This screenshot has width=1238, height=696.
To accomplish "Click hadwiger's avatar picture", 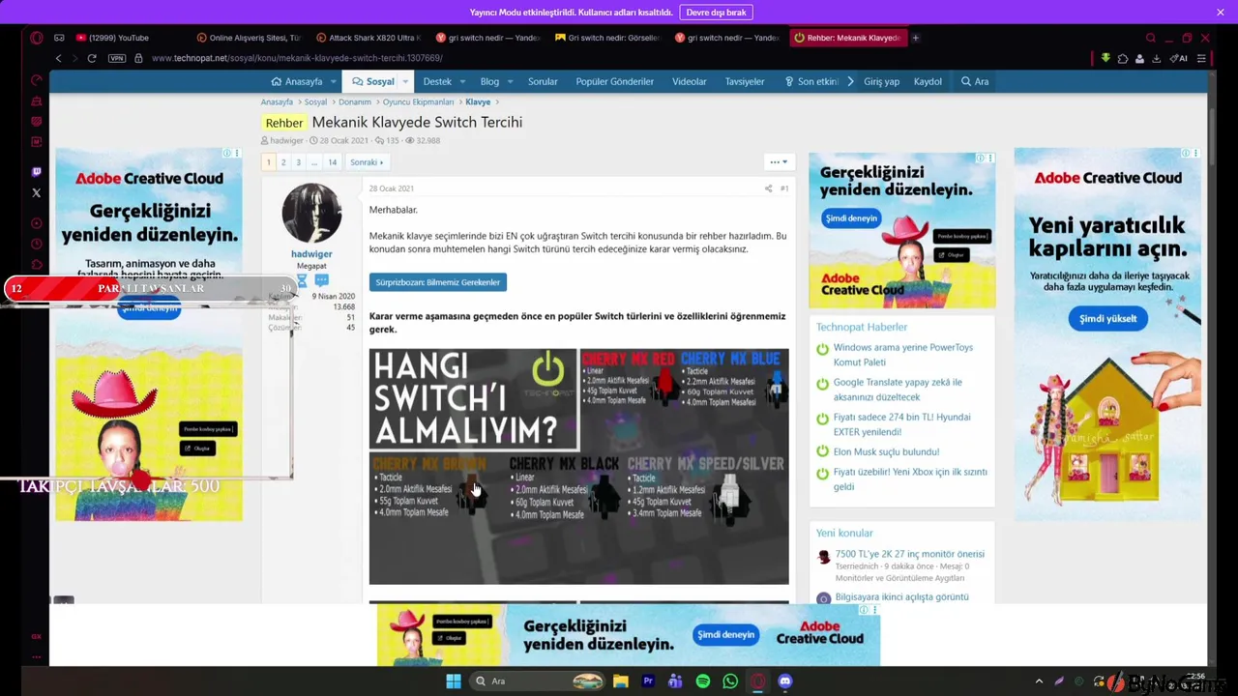I will click(x=311, y=213).
